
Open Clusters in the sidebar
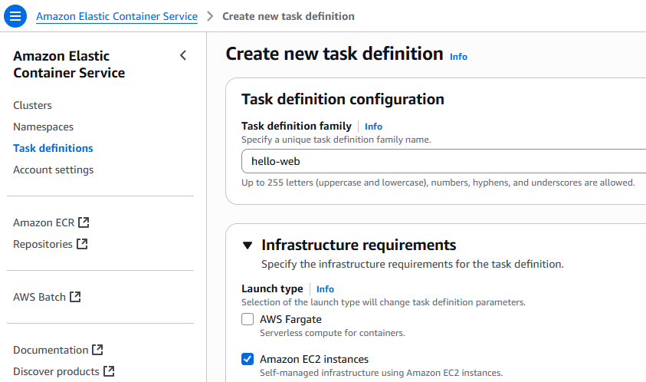click(32, 105)
